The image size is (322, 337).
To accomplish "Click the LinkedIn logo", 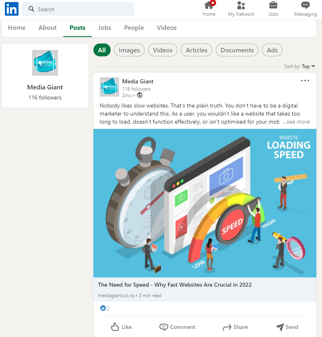I will (12, 9).
